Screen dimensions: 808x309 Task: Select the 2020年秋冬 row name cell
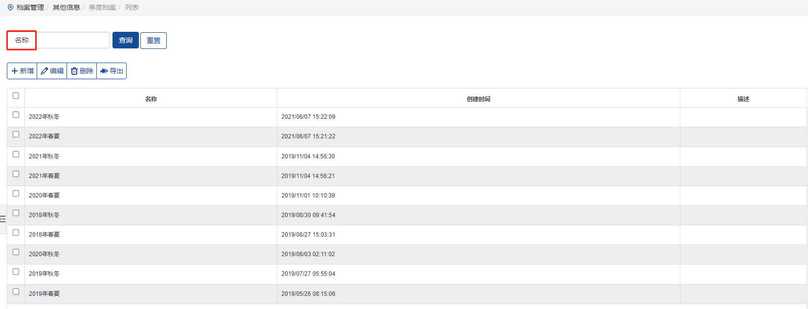tap(44, 254)
